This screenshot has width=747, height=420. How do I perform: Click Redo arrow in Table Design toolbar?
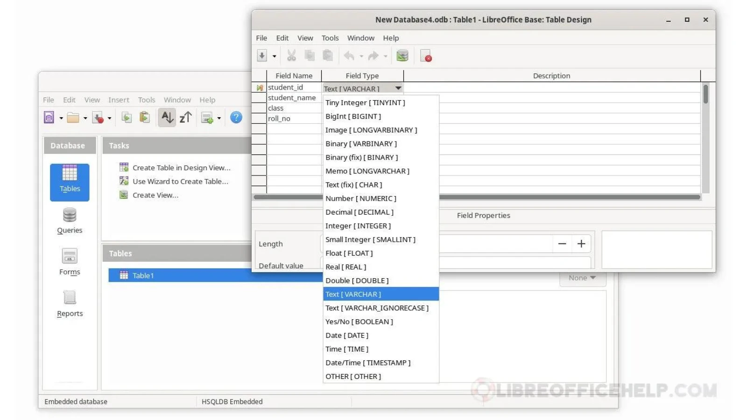pos(373,56)
